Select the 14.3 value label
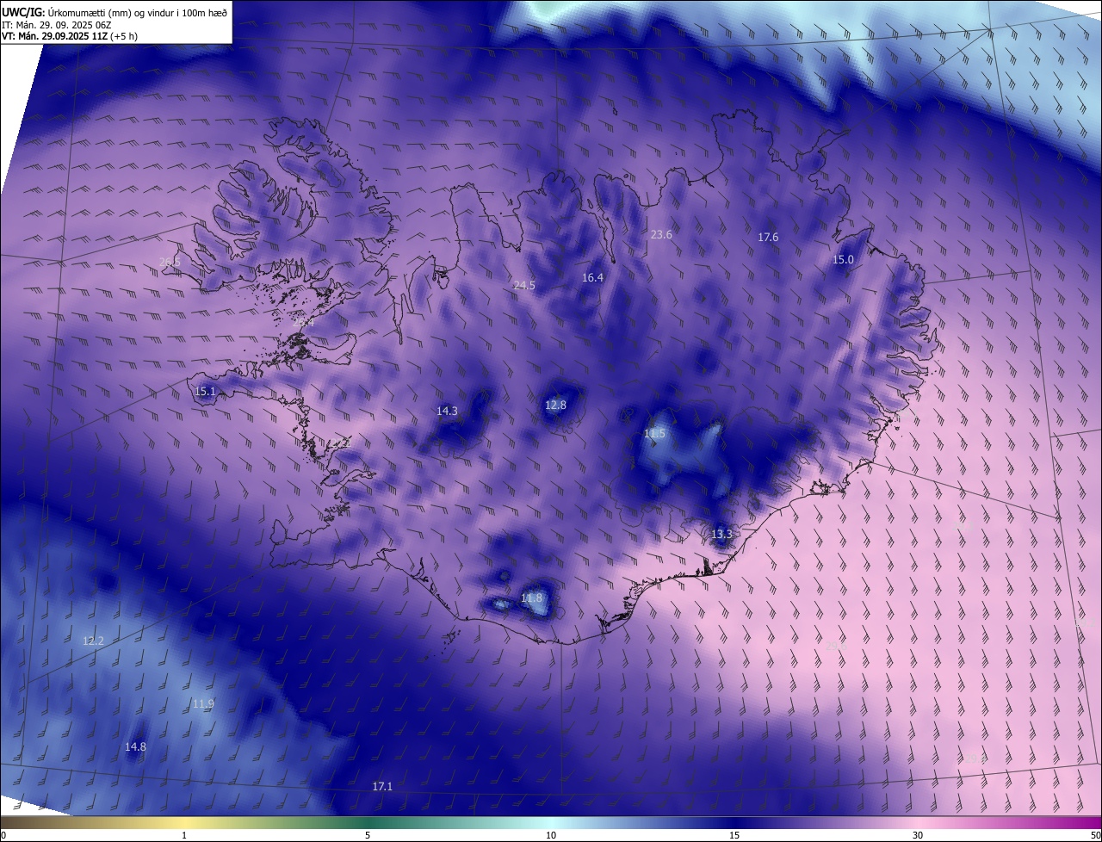This screenshot has height=842, width=1102. click(447, 411)
